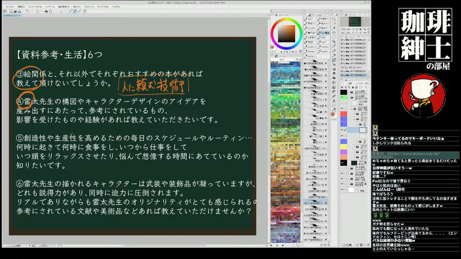The height and width of the screenshot is (259, 461).
Task: Click the New document icon
Action: [x=11, y=11]
